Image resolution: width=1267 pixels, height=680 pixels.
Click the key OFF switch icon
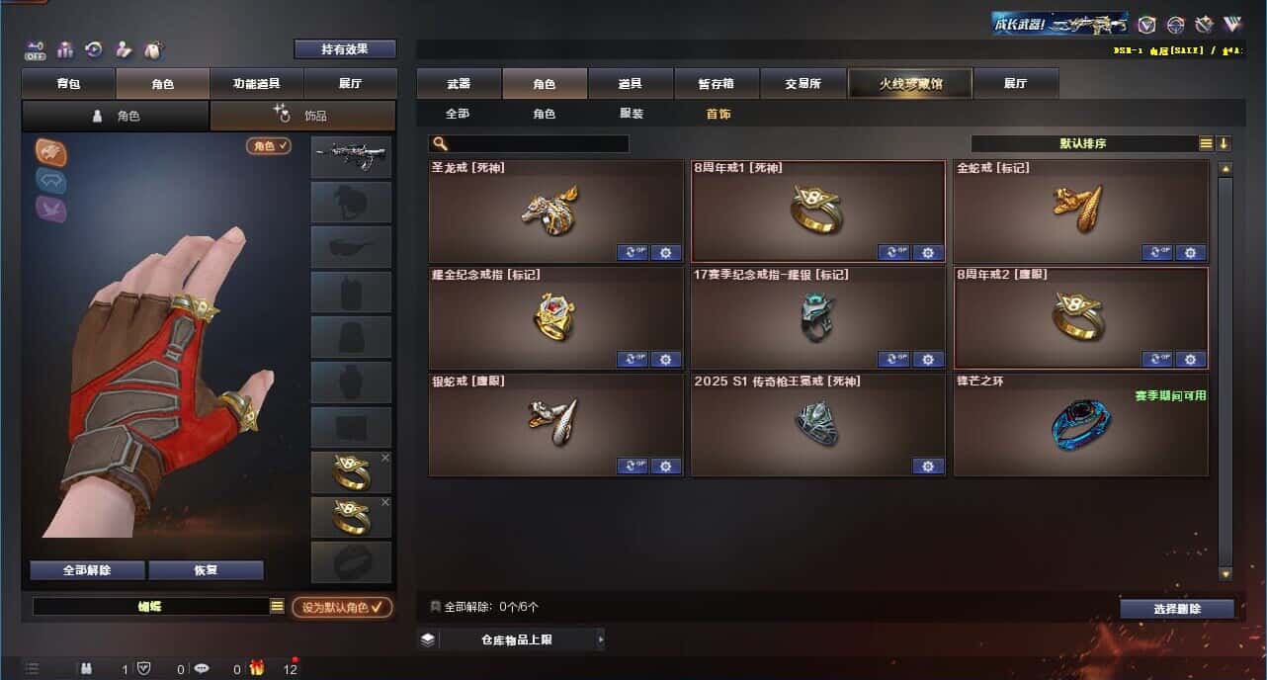(36, 49)
